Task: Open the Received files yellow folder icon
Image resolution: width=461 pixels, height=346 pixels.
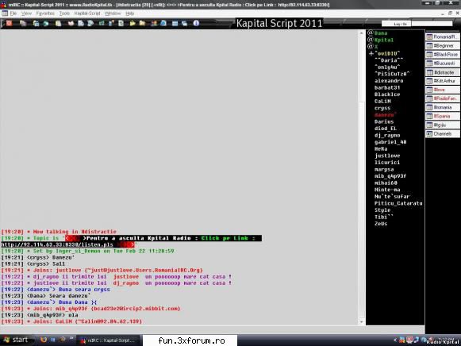Action: (x=133, y=23)
